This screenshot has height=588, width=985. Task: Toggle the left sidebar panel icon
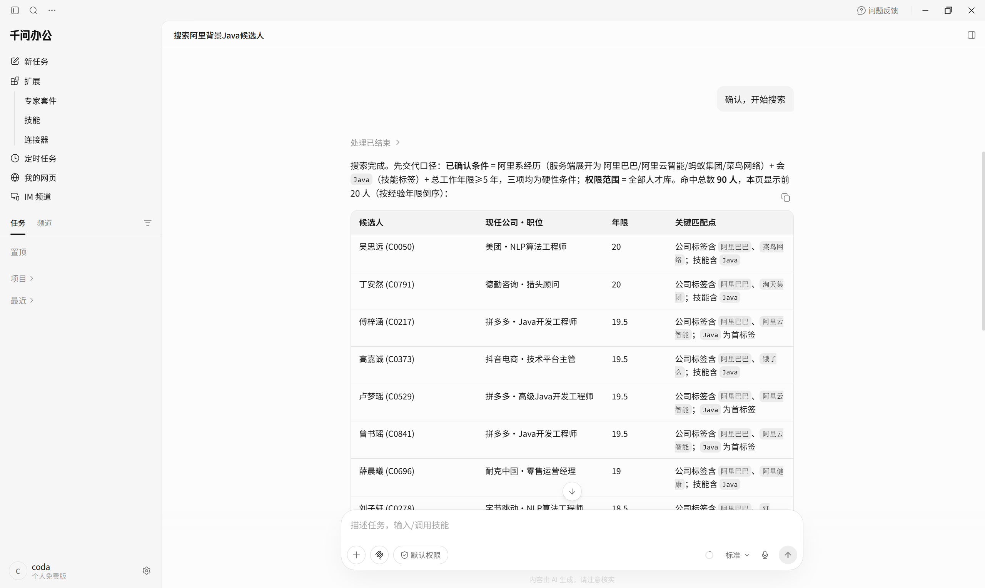point(15,10)
